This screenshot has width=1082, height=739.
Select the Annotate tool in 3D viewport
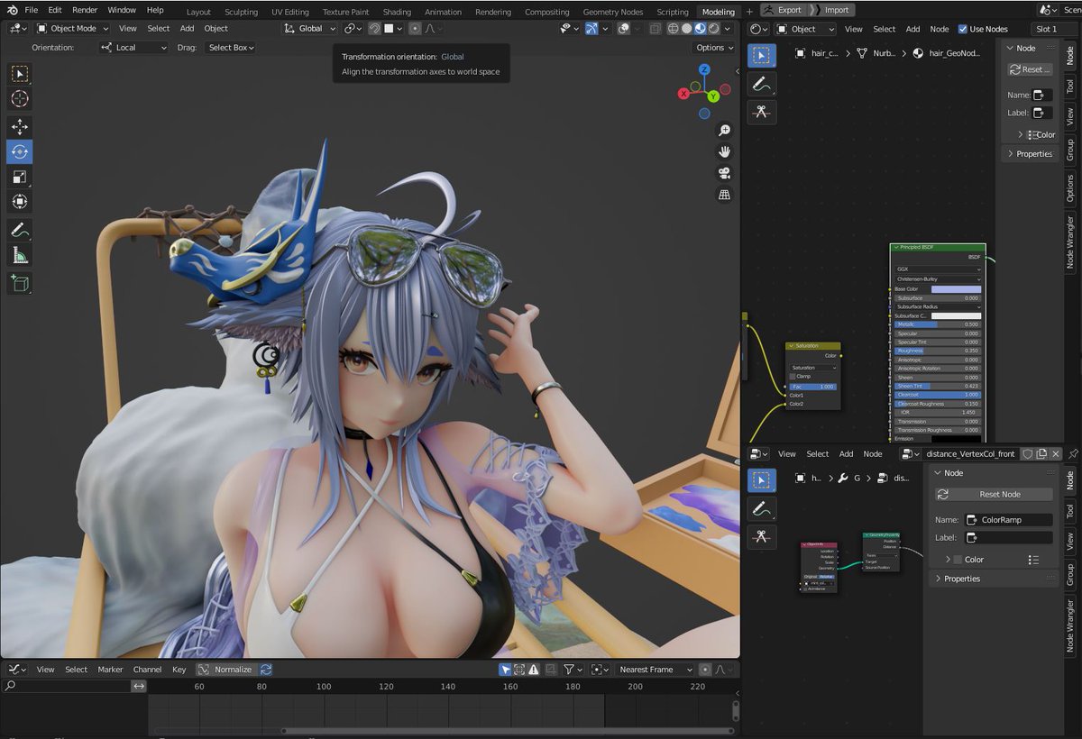click(x=20, y=231)
